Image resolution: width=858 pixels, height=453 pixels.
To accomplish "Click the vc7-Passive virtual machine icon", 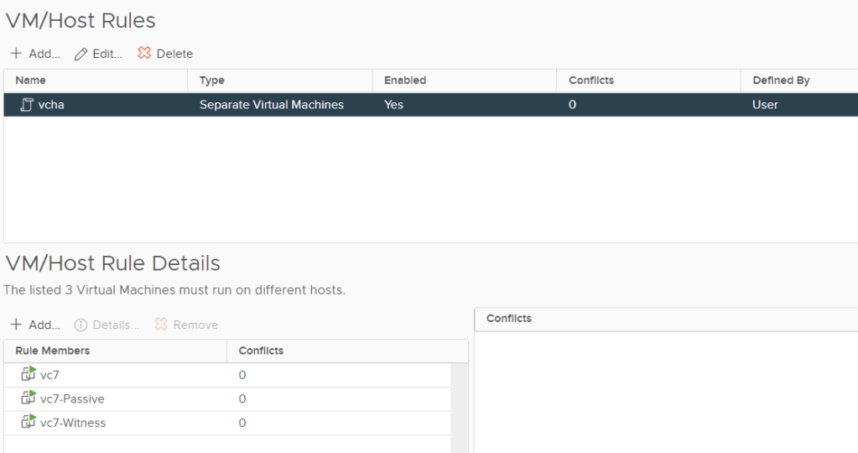I will (29, 398).
